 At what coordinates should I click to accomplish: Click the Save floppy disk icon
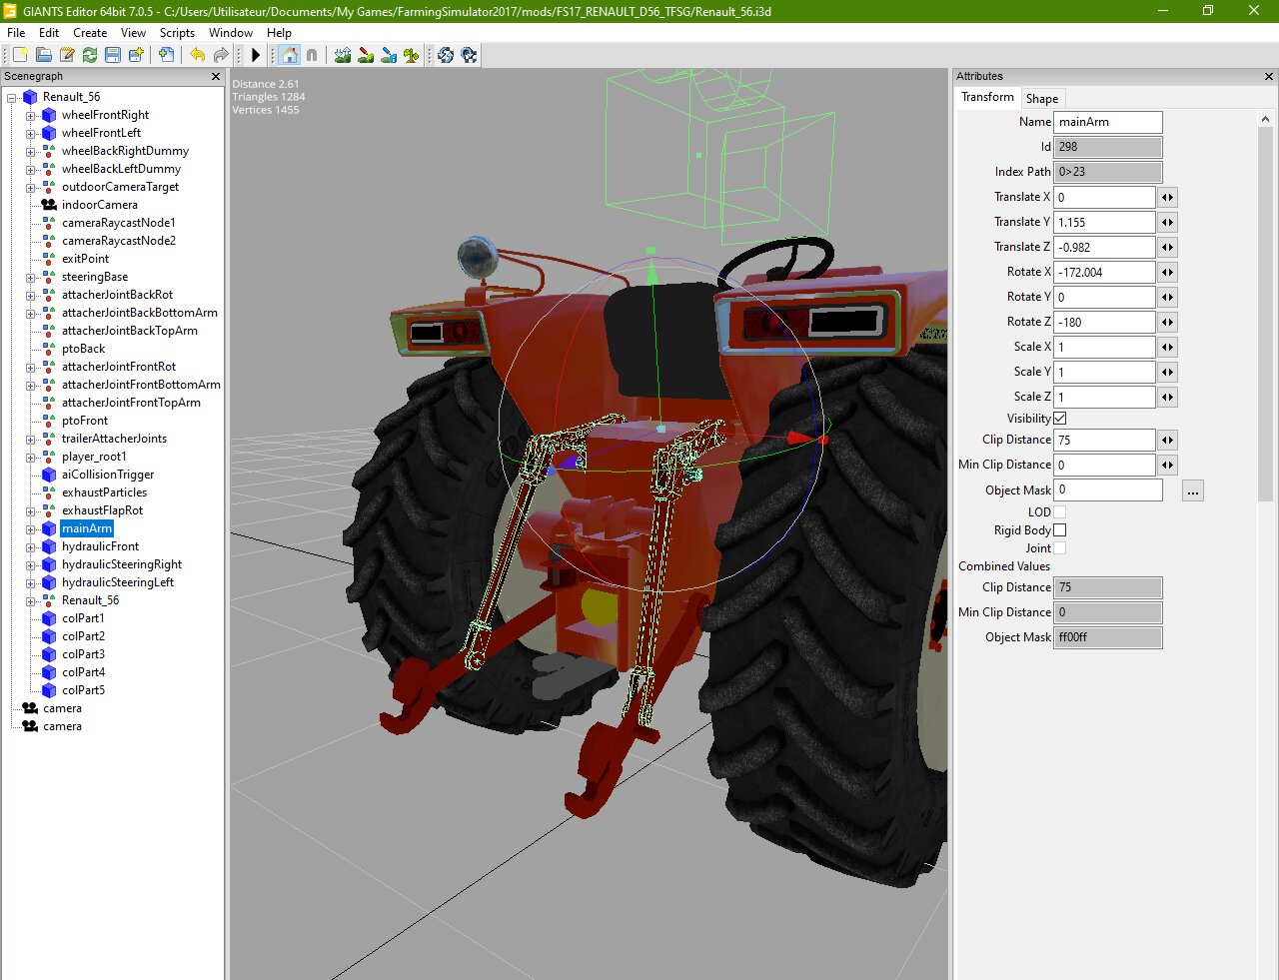click(x=113, y=55)
